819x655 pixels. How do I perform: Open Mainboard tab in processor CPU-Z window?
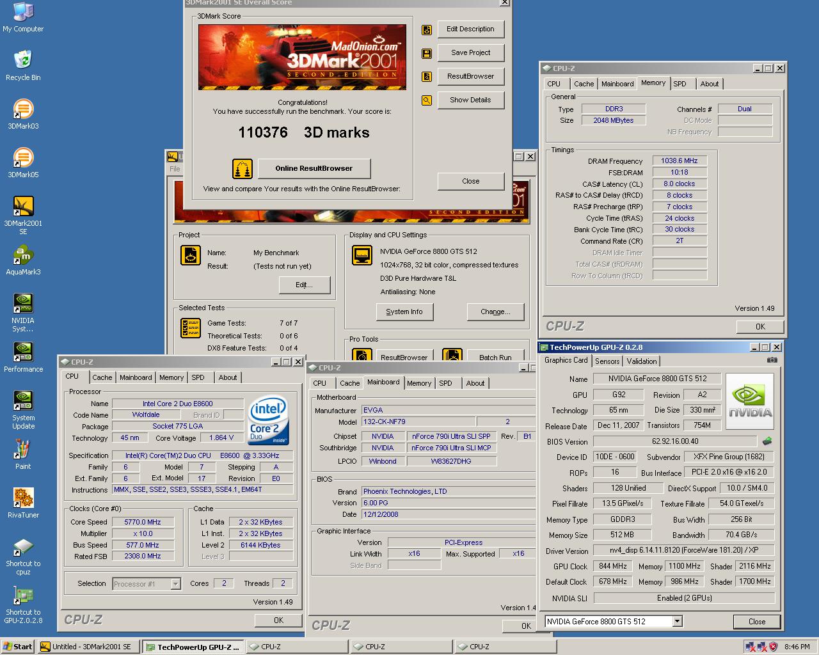(x=136, y=377)
